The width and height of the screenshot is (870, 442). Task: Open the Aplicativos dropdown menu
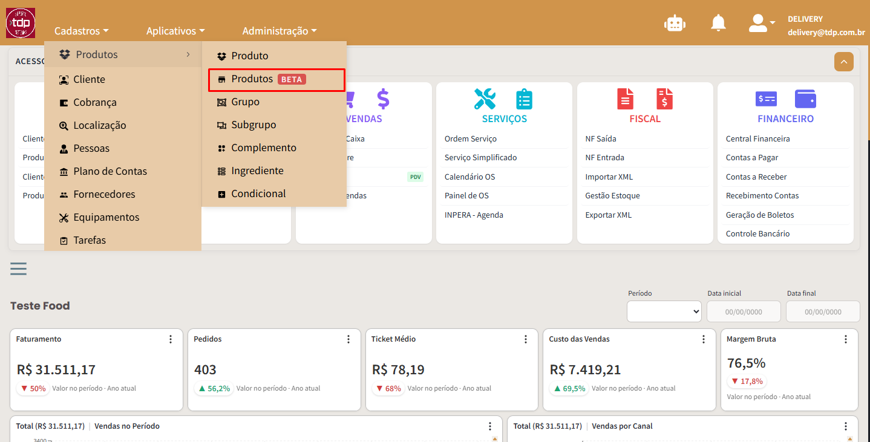(175, 31)
